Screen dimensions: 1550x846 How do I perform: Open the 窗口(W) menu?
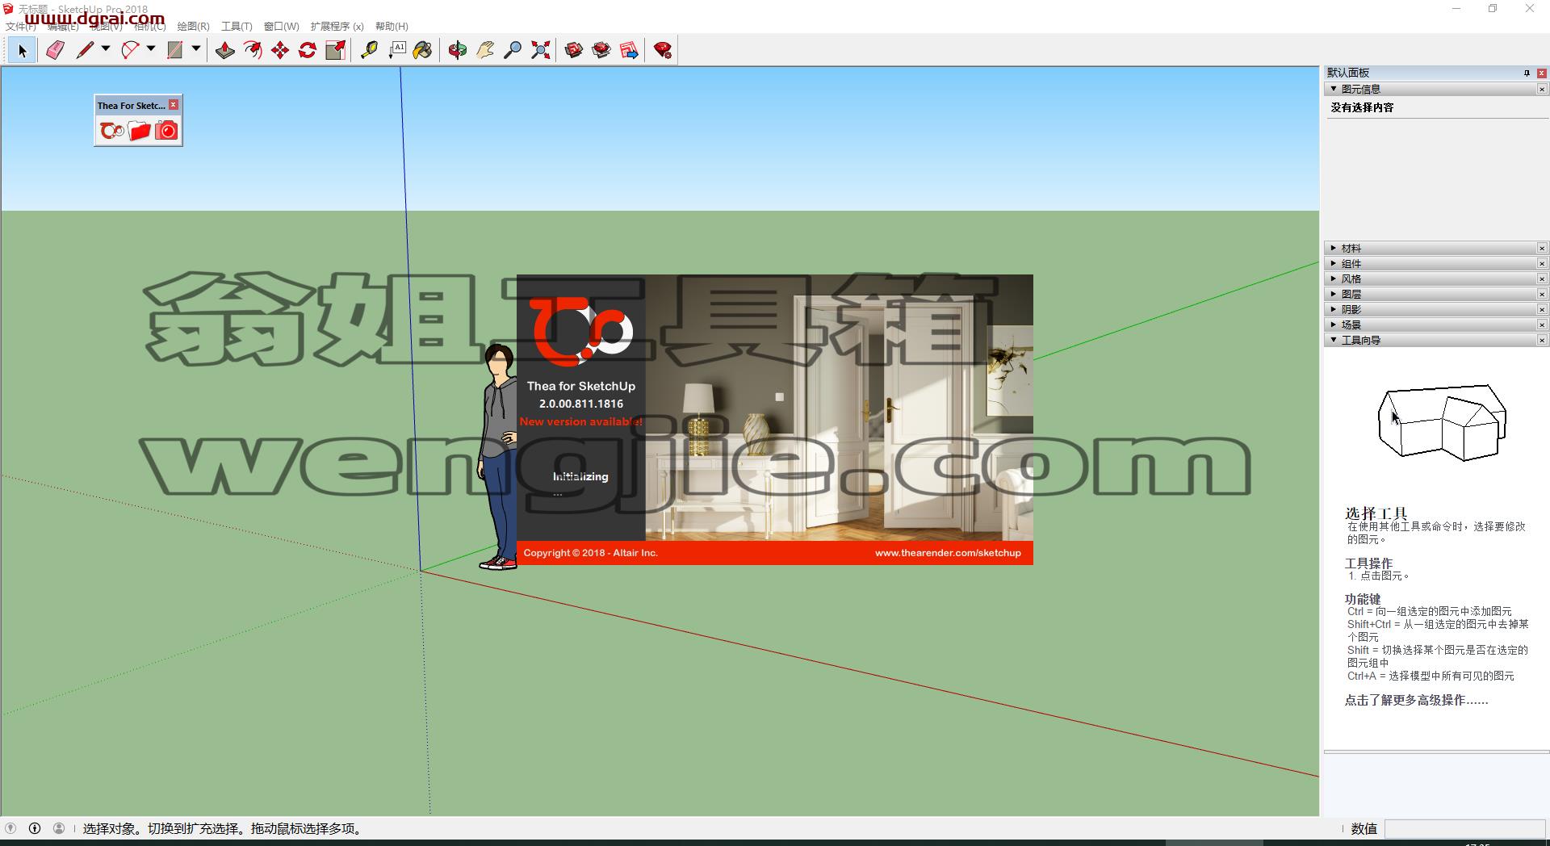(281, 26)
